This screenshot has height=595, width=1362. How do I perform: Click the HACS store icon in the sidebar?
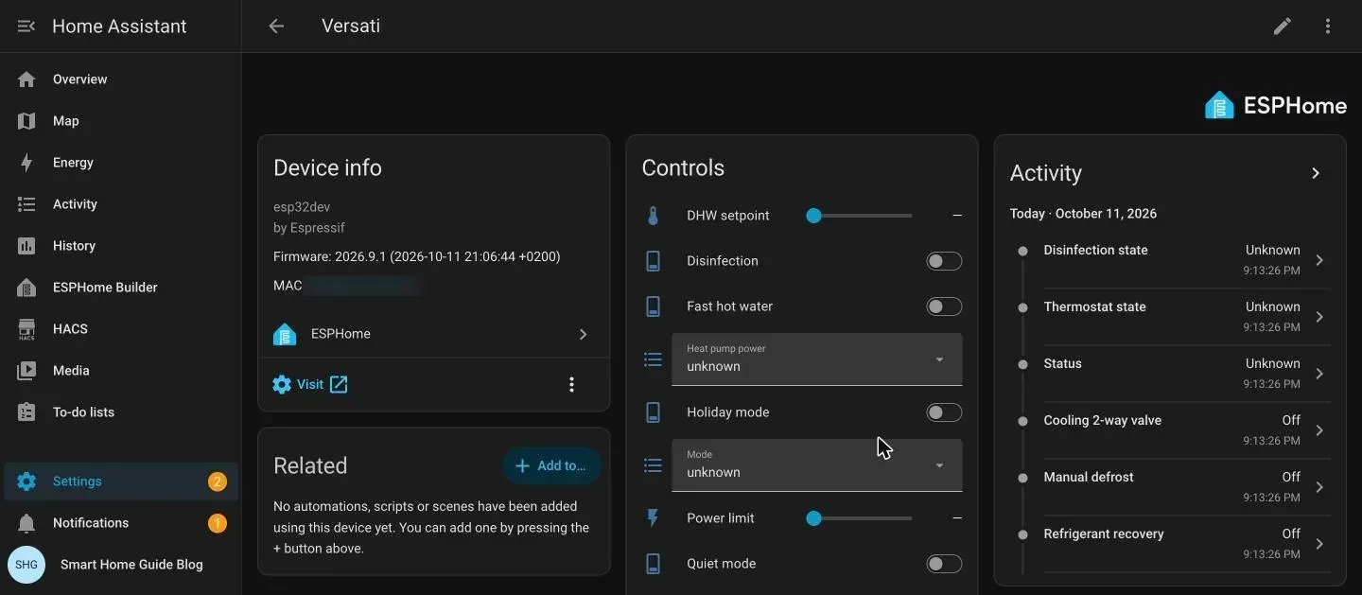click(26, 329)
